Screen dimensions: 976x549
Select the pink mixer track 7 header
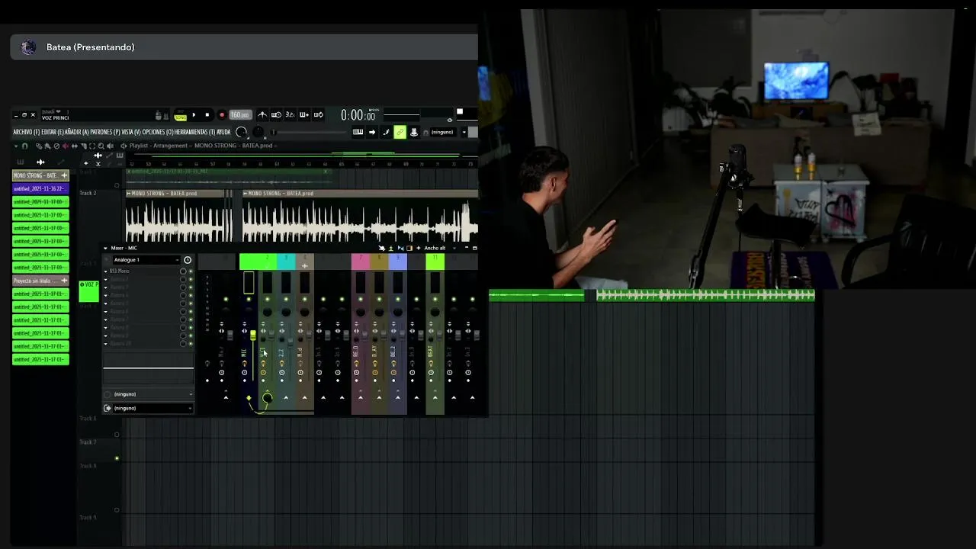(360, 262)
